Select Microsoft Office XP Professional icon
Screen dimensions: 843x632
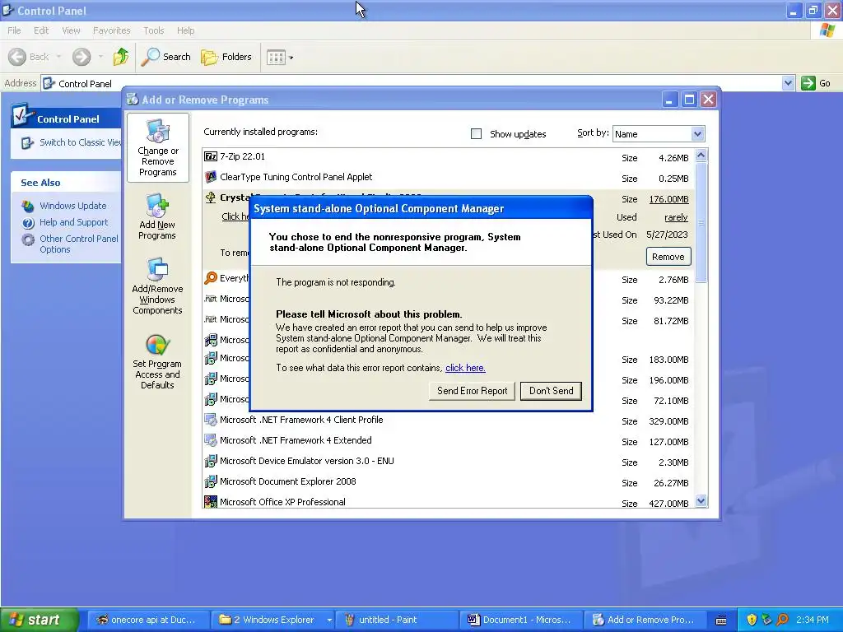coord(211,502)
